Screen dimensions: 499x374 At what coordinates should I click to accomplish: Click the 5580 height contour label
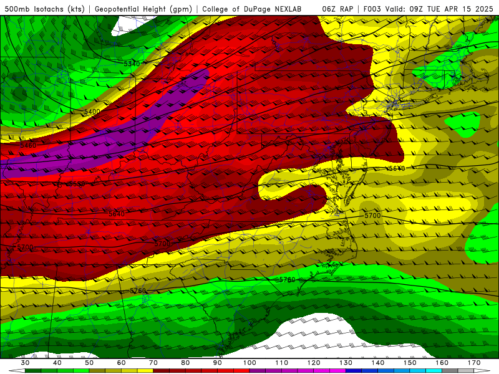77,184
